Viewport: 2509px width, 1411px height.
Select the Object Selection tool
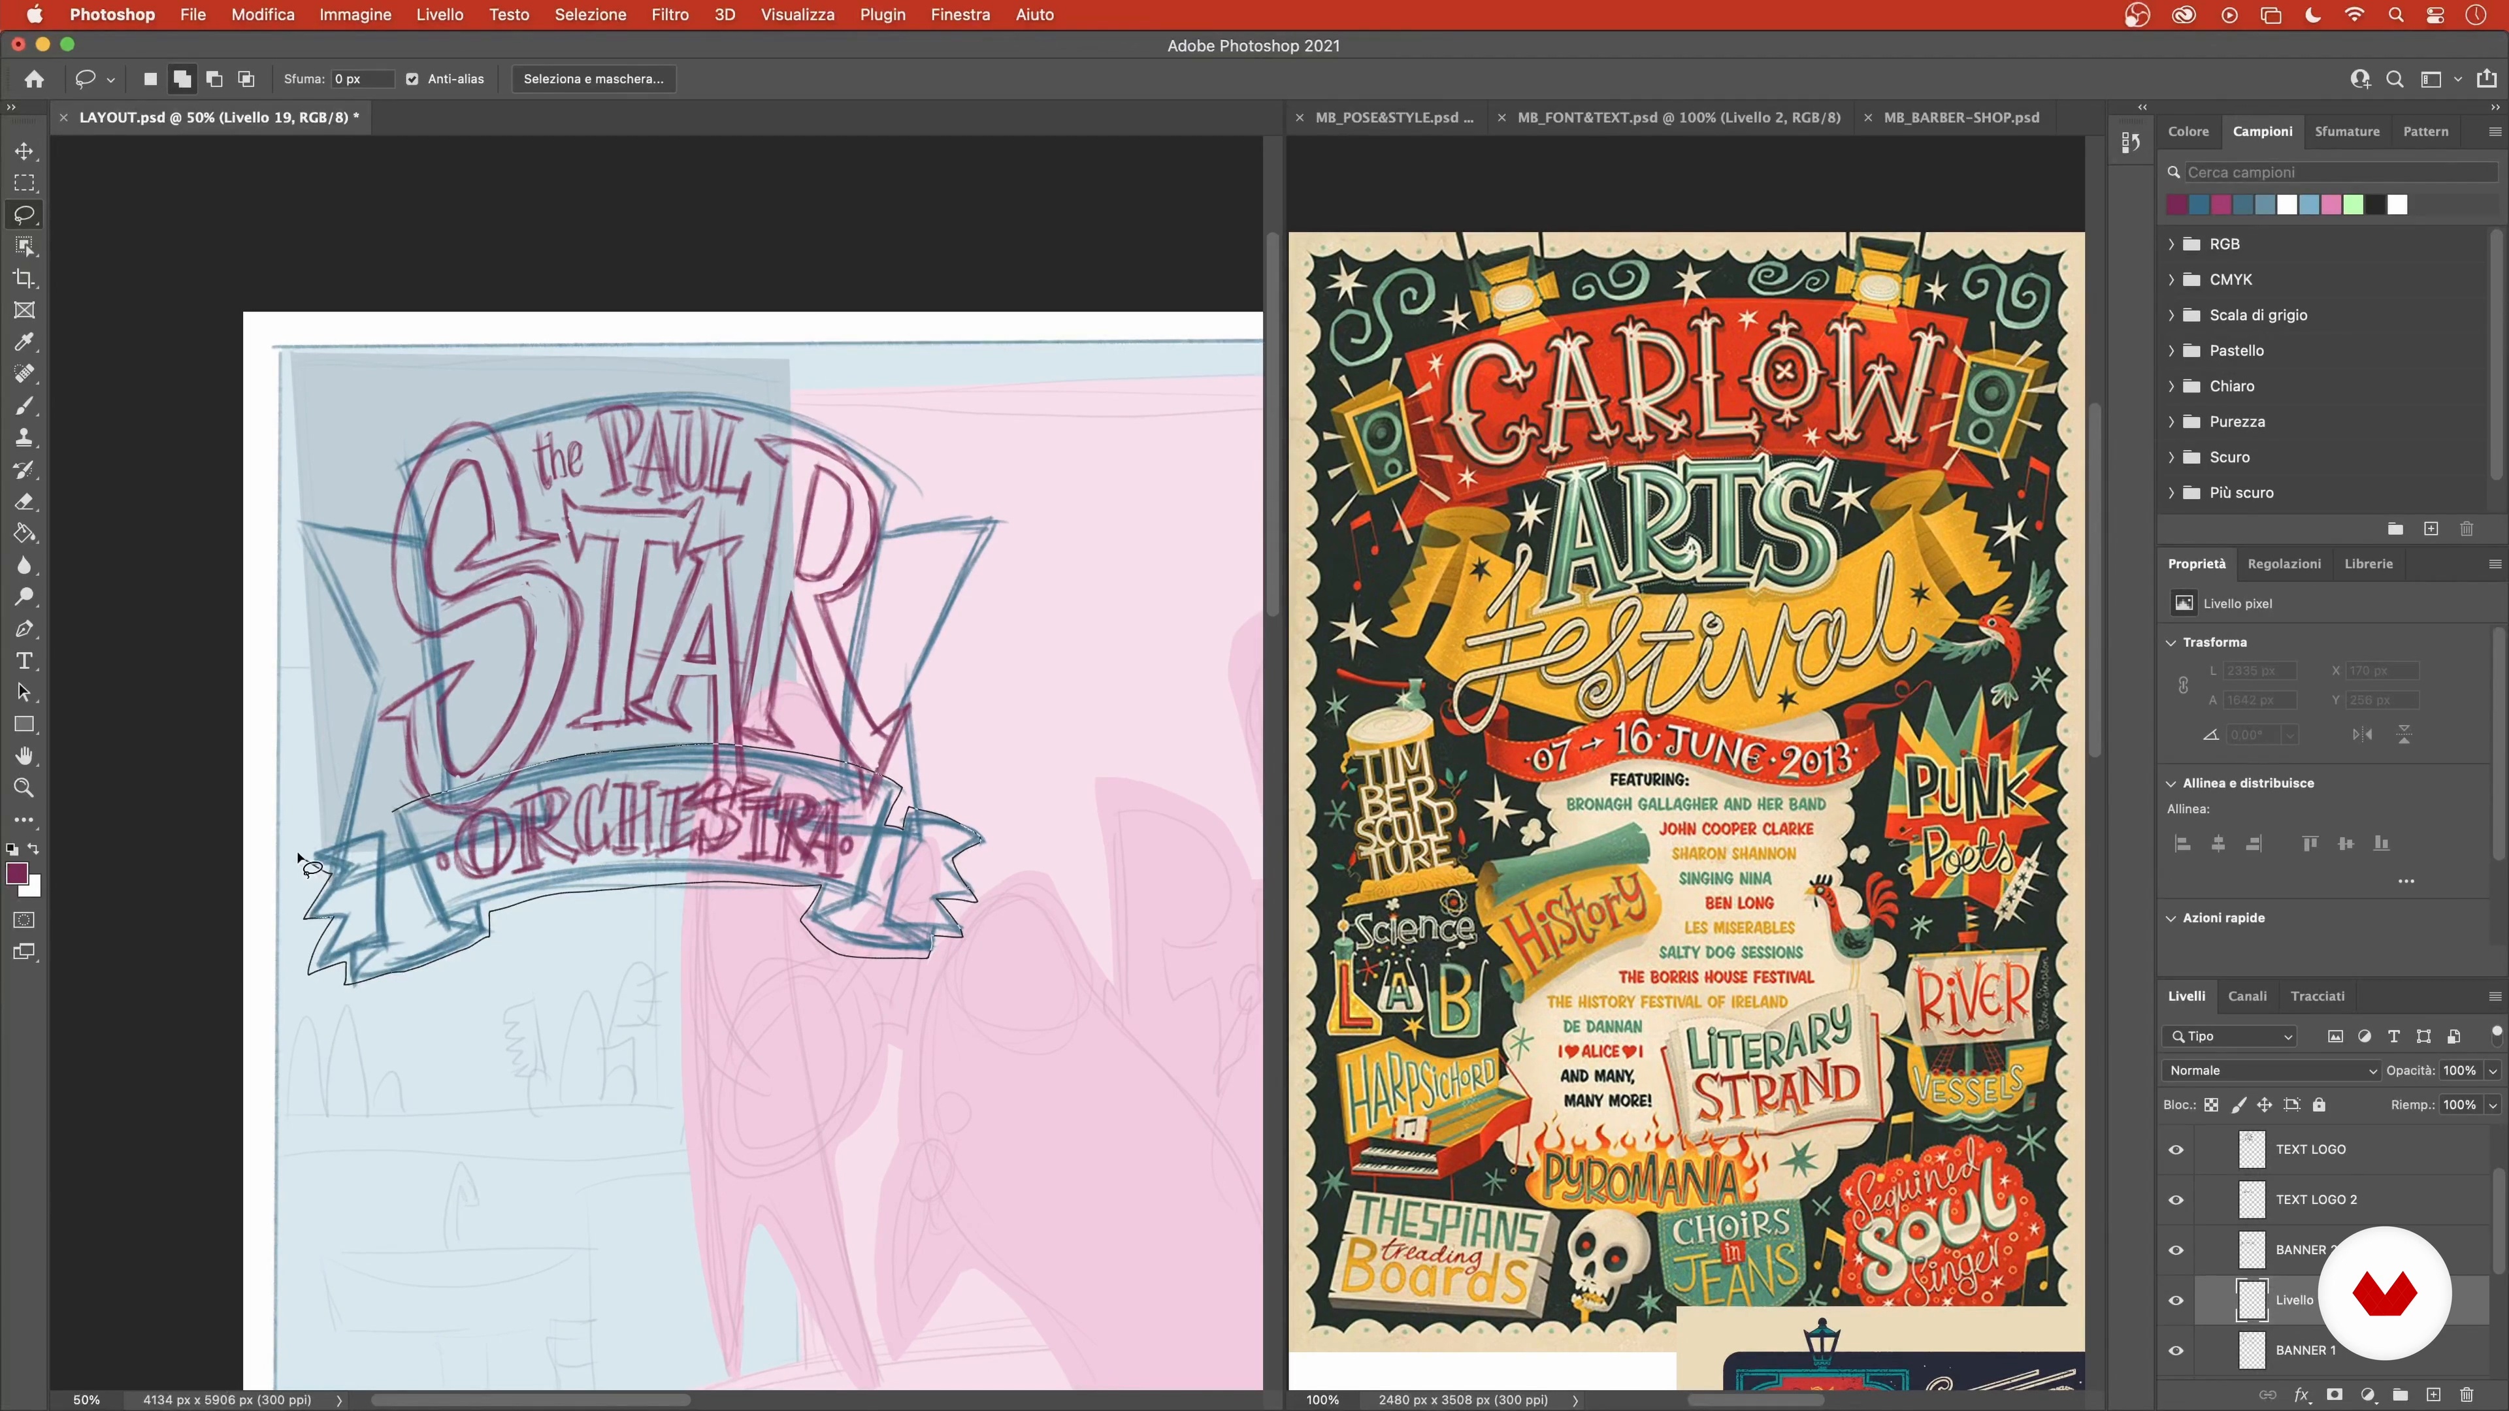(24, 246)
